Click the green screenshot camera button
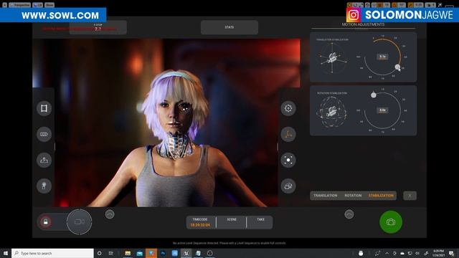 (x=391, y=222)
